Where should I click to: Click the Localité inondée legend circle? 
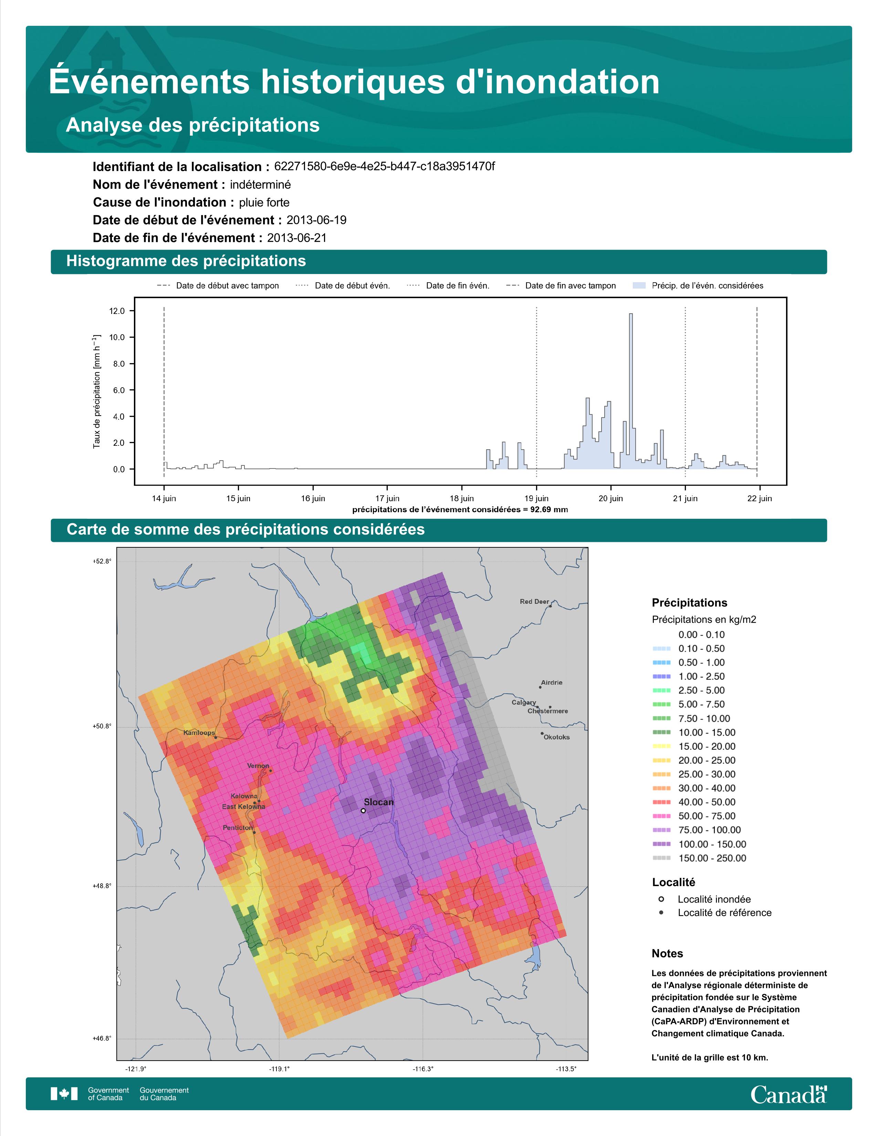(x=661, y=899)
